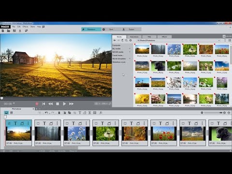Click the Undo arrow in edit toolbar
232x174 pixels.
pyautogui.click(x=46, y=113)
